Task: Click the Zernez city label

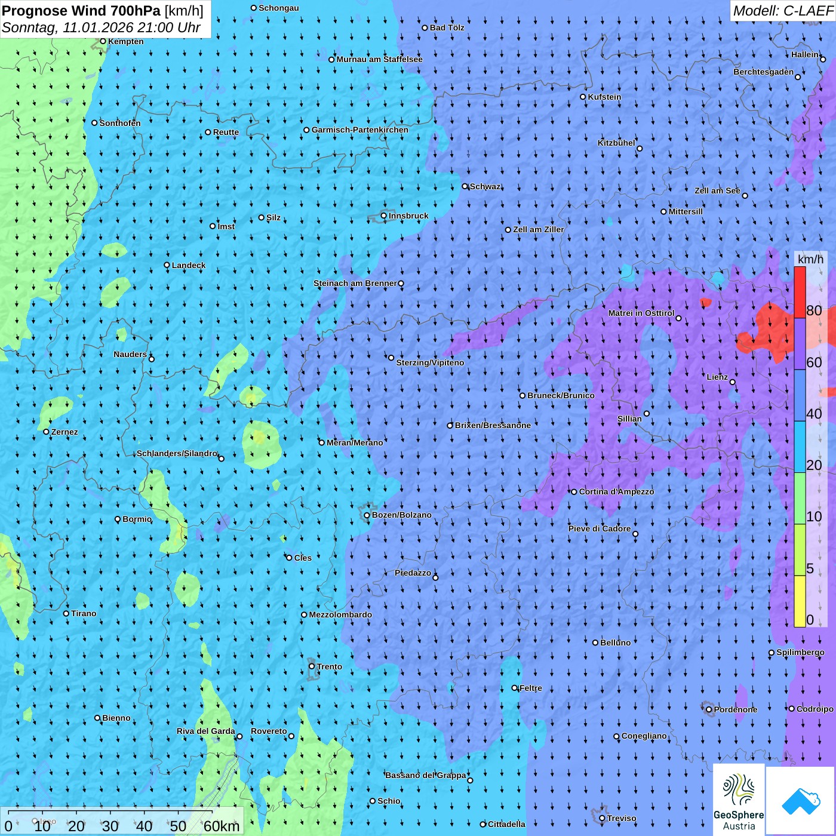Action: pos(64,432)
